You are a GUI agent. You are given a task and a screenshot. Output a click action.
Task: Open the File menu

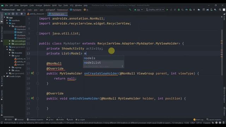point(7,5)
